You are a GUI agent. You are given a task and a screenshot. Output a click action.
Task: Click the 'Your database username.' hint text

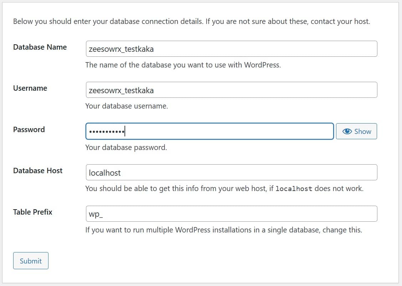(x=127, y=106)
